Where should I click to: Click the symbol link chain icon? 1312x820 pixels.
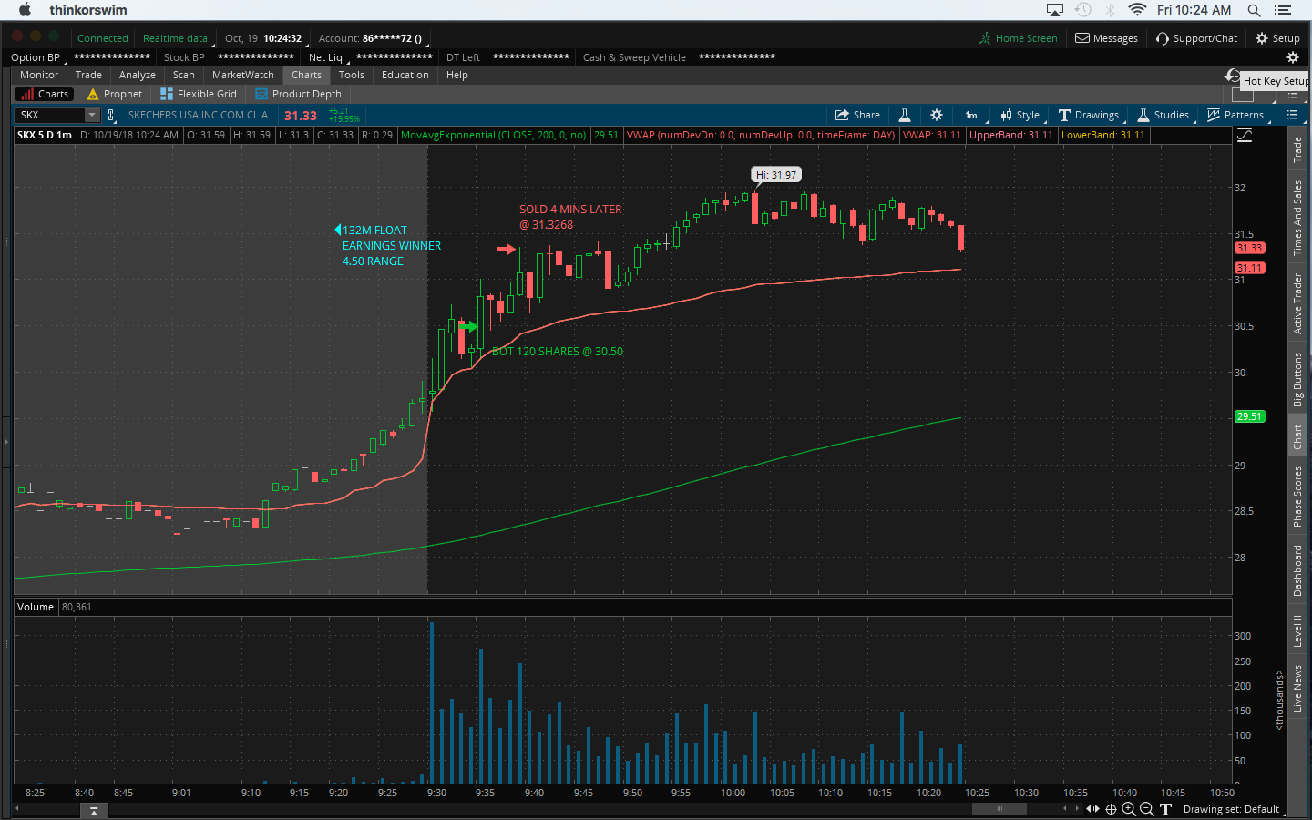(x=111, y=115)
